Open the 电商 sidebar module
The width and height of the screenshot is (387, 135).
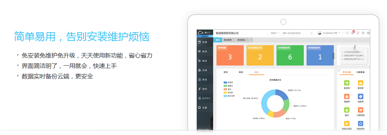(x=205, y=42)
